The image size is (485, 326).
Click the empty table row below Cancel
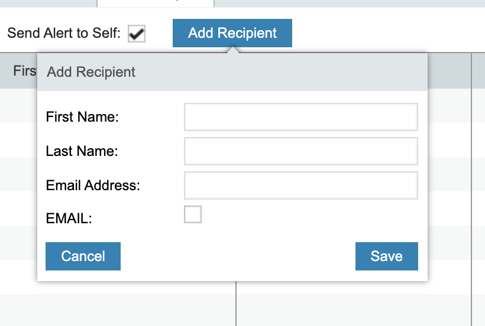[118, 310]
